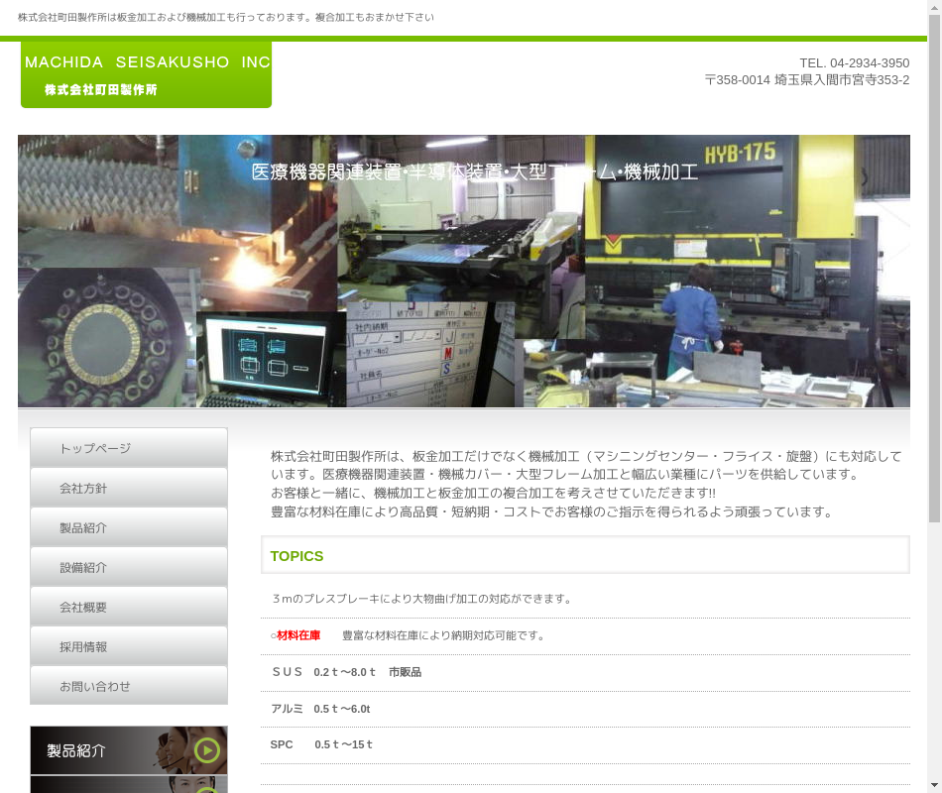The image size is (942, 793).
Task: Open the 会社方針 menu item
Action: (x=129, y=488)
